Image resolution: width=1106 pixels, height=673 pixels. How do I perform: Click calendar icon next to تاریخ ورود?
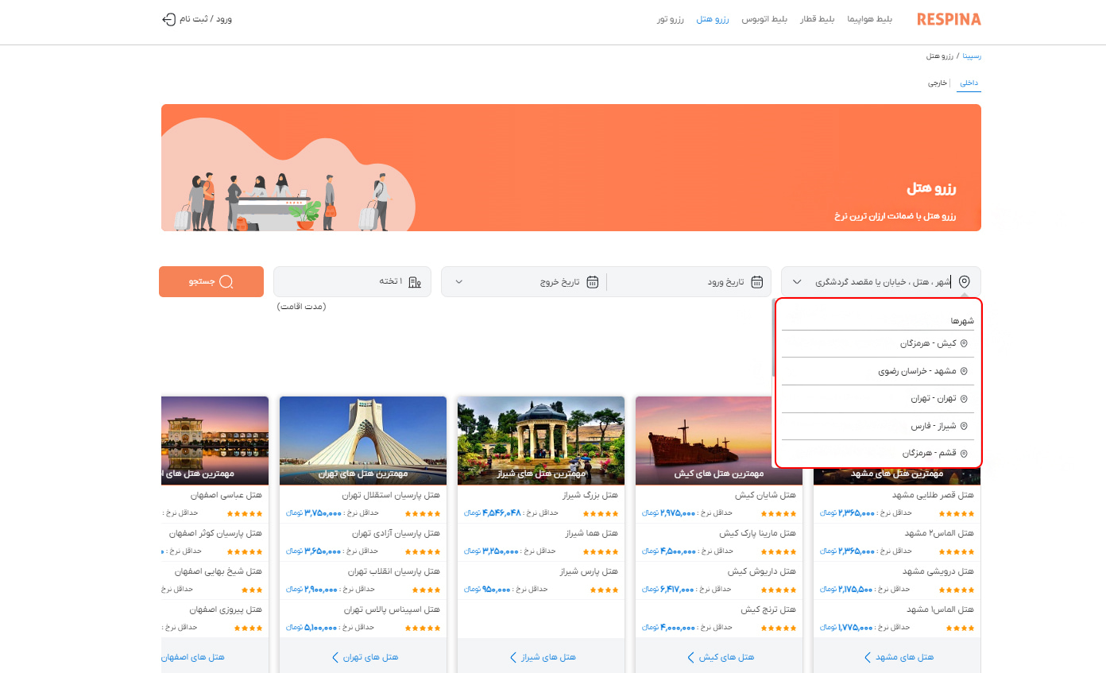pyautogui.click(x=757, y=282)
